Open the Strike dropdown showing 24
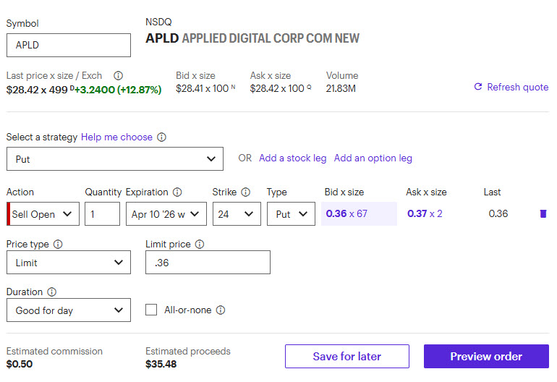The width and height of the screenshot is (557, 382). pos(237,214)
